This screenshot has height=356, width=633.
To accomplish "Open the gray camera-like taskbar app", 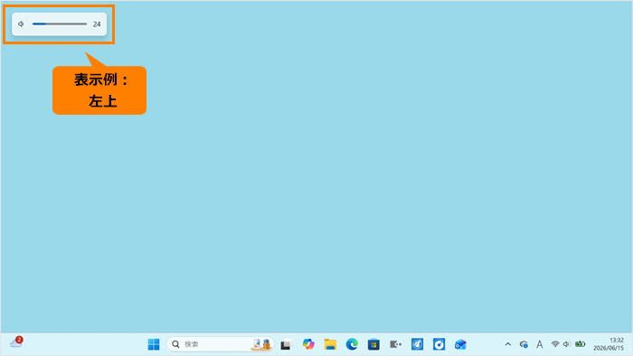I will (x=395, y=344).
